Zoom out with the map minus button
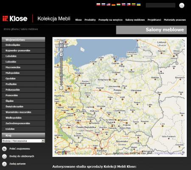 pyautogui.click(x=61, y=88)
